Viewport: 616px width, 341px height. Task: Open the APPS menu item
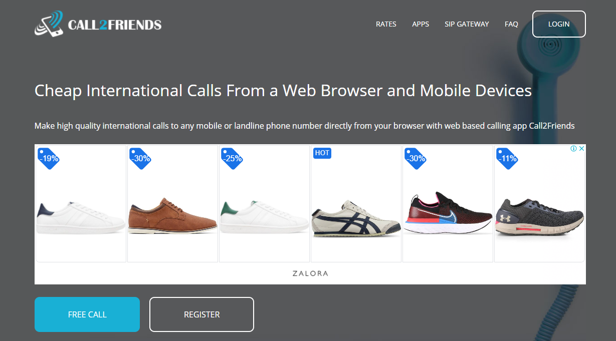(x=421, y=24)
